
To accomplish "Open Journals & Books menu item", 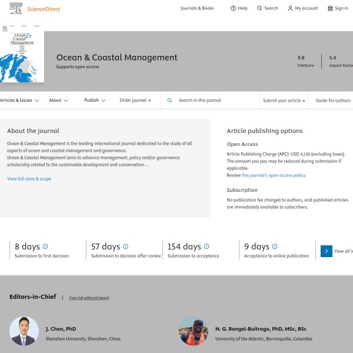I will [197, 8].
